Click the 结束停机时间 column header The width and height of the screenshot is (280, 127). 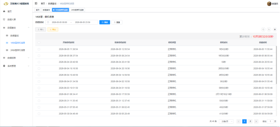coord(120,43)
